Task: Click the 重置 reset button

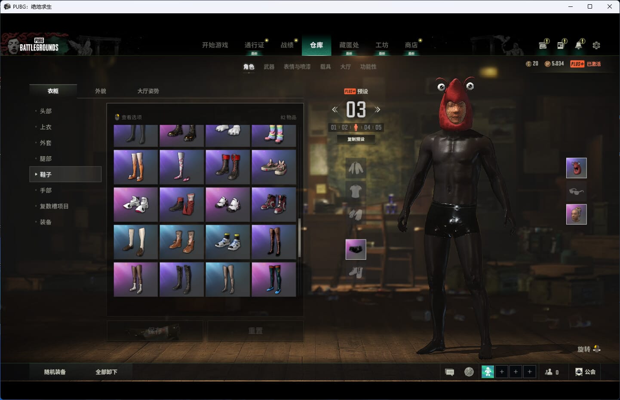Action: tap(255, 331)
